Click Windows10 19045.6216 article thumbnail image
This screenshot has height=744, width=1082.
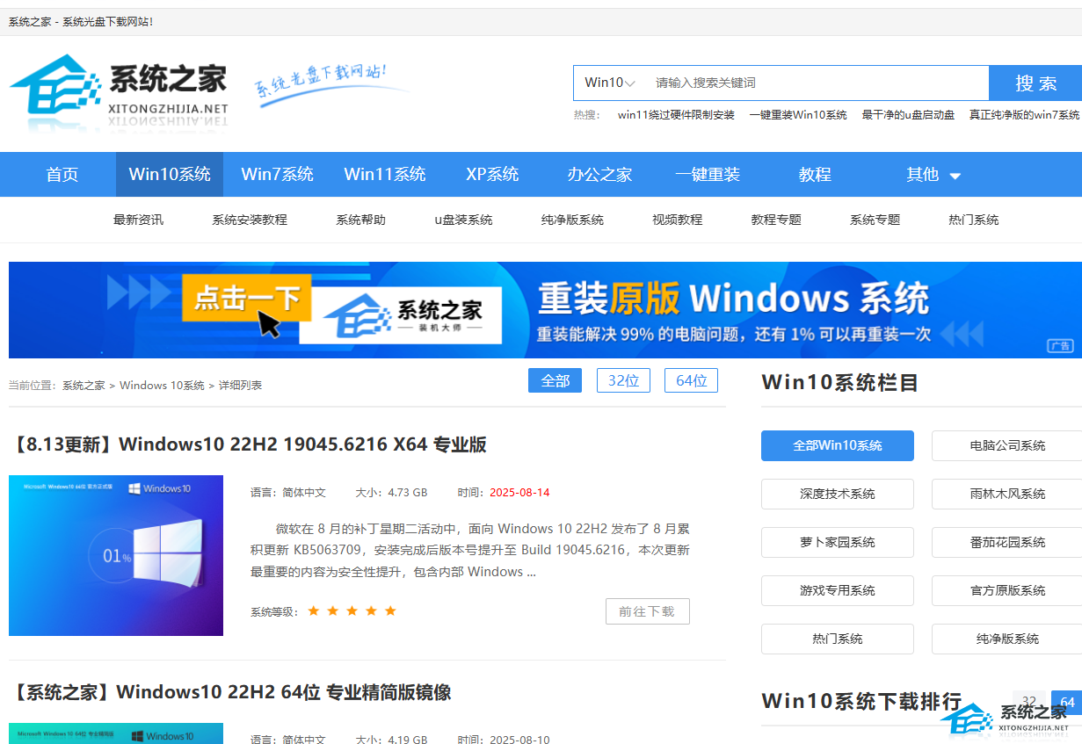click(x=116, y=555)
